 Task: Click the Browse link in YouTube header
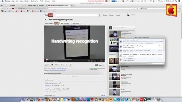point(105,15)
